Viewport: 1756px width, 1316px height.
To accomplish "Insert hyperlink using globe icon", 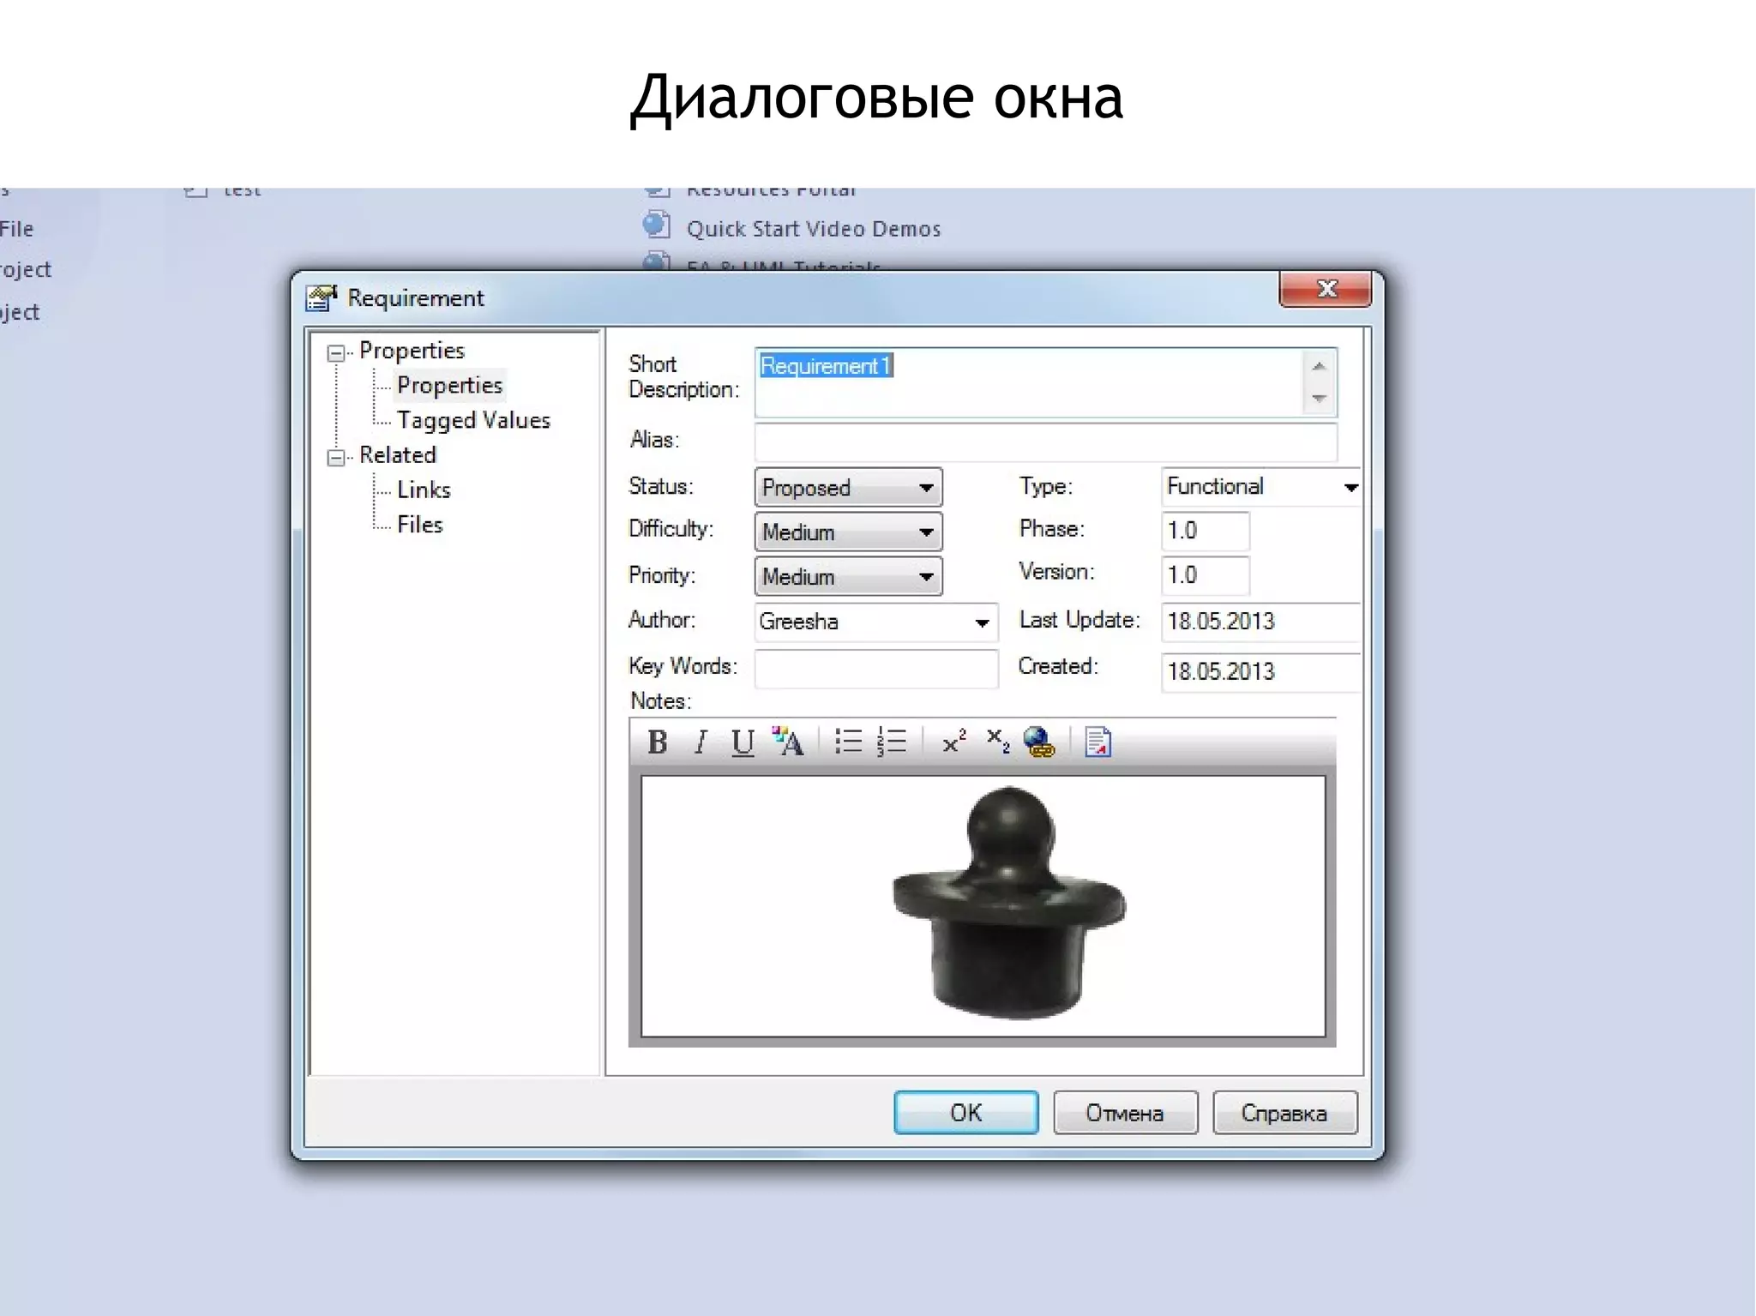I will coord(1039,742).
